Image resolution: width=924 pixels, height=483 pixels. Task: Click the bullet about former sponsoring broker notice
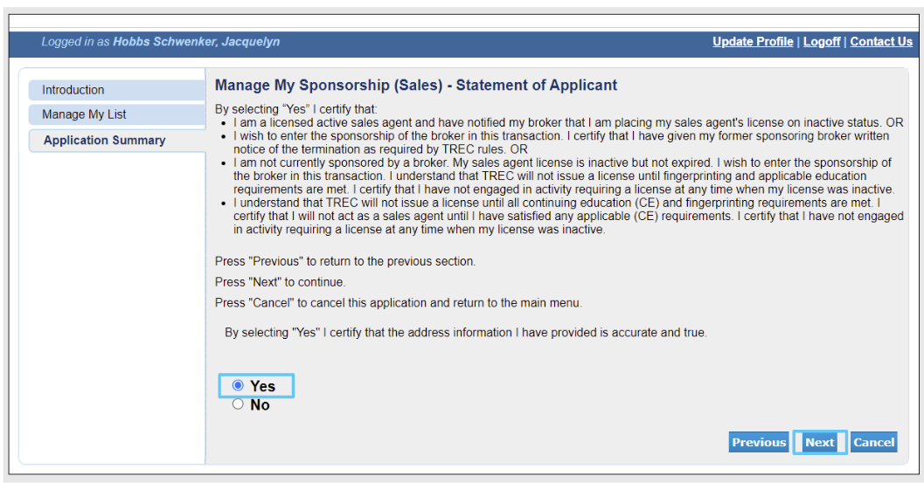561,142
